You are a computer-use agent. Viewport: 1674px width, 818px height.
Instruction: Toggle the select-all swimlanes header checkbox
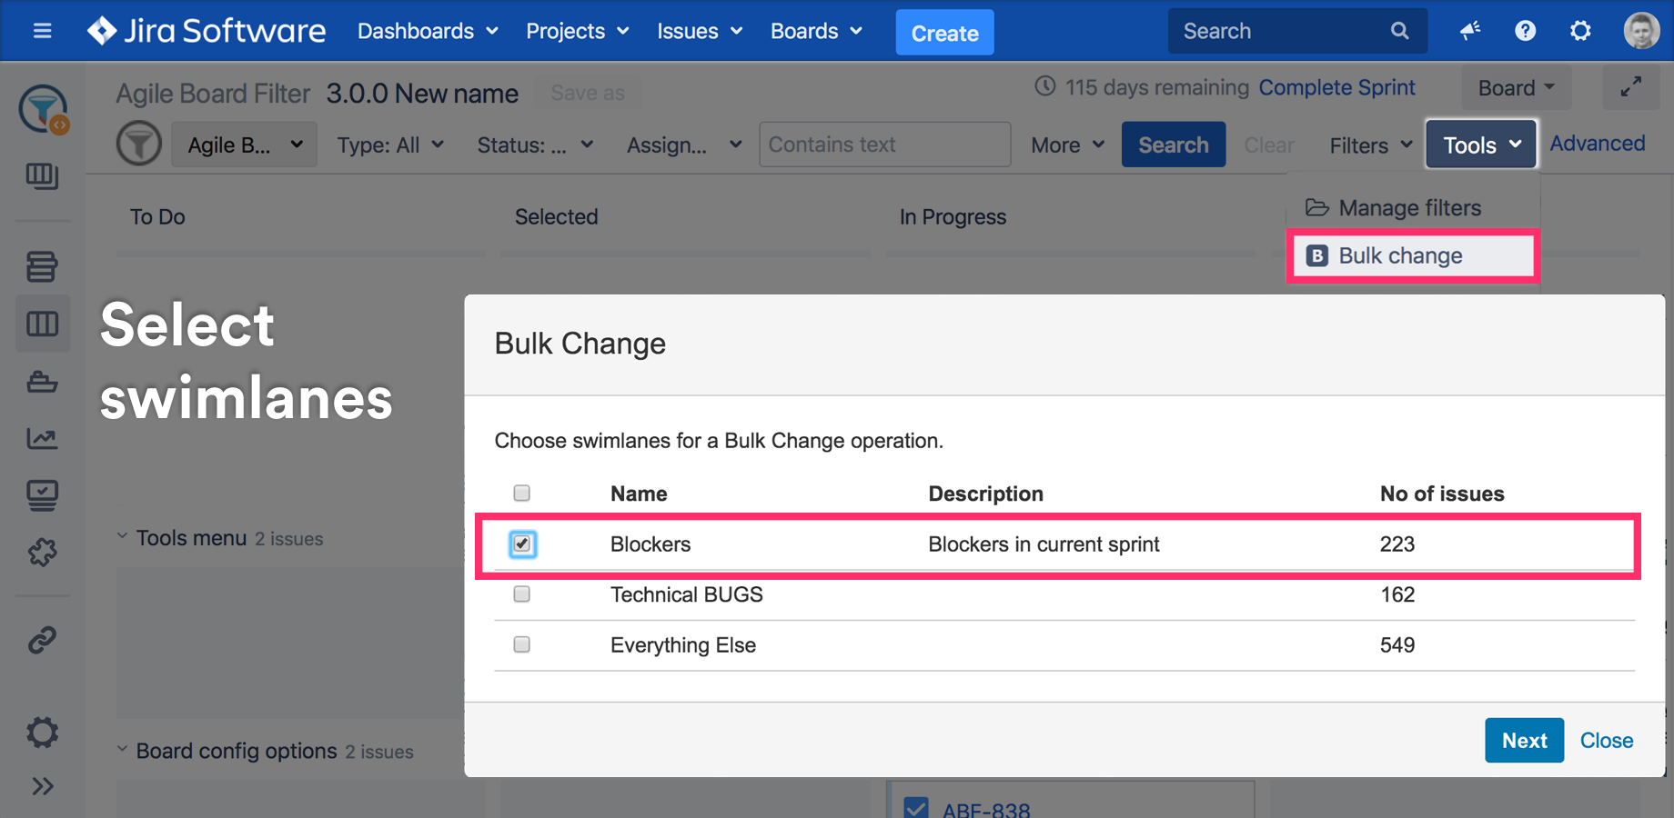pyautogui.click(x=522, y=494)
